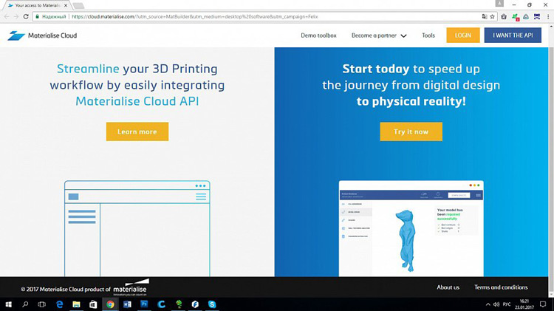This screenshot has height=311, width=554.
Task: Show hidden system tray icons
Action: click(488, 304)
